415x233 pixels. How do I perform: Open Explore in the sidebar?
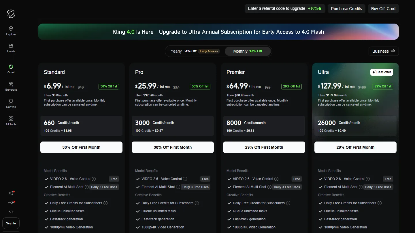(11, 31)
